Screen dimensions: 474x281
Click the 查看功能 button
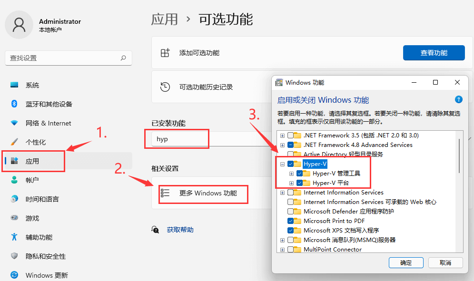point(434,53)
